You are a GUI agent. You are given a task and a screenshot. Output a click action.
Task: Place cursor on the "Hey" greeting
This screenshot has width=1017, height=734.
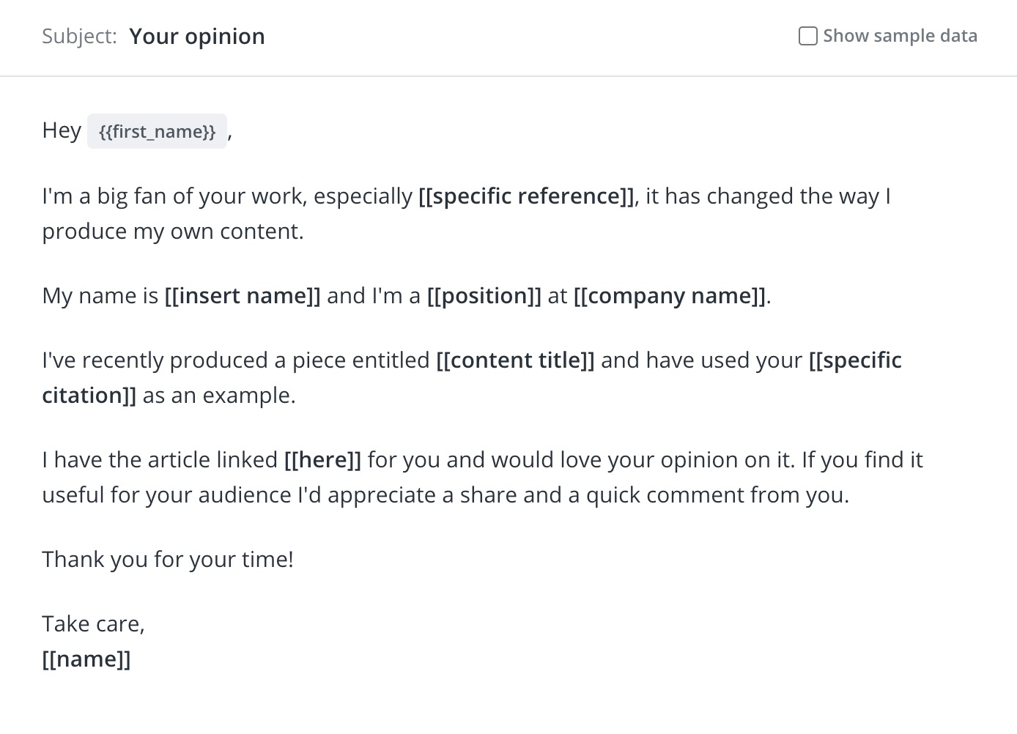(62, 131)
